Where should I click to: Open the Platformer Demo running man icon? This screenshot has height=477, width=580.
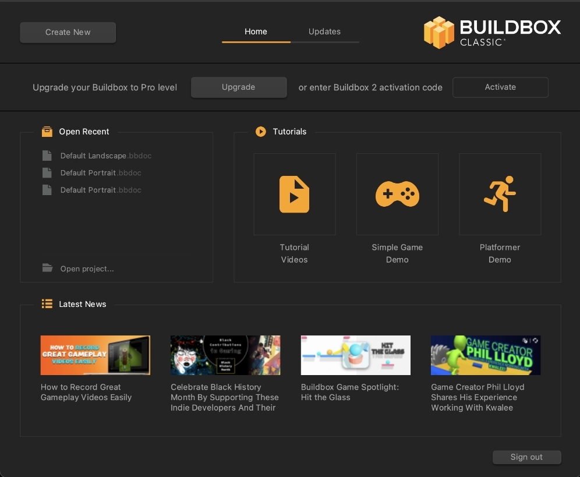(x=500, y=195)
